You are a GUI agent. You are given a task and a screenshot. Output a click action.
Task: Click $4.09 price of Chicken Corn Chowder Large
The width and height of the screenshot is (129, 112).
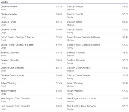click(x=59, y=75)
